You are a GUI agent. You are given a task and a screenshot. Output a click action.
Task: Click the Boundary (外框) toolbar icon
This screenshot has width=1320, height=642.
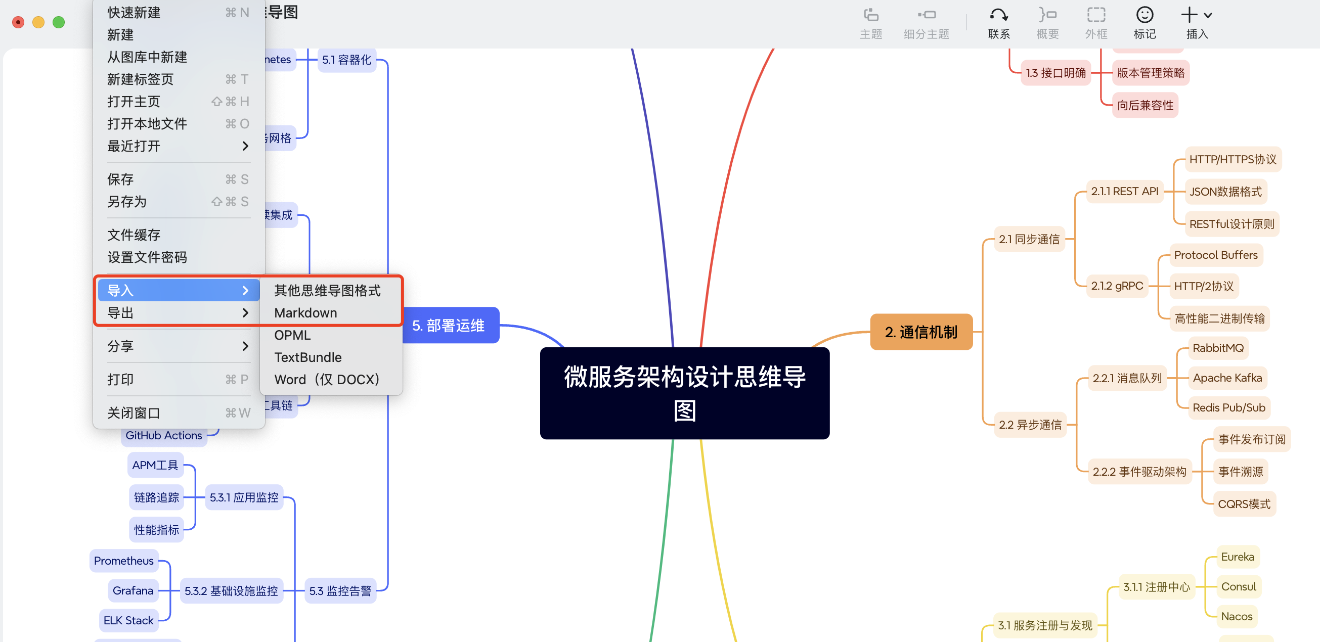(x=1095, y=15)
